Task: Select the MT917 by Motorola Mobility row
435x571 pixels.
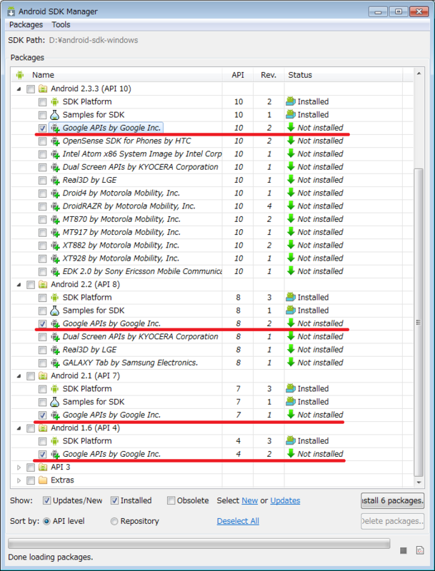Action: click(x=212, y=233)
